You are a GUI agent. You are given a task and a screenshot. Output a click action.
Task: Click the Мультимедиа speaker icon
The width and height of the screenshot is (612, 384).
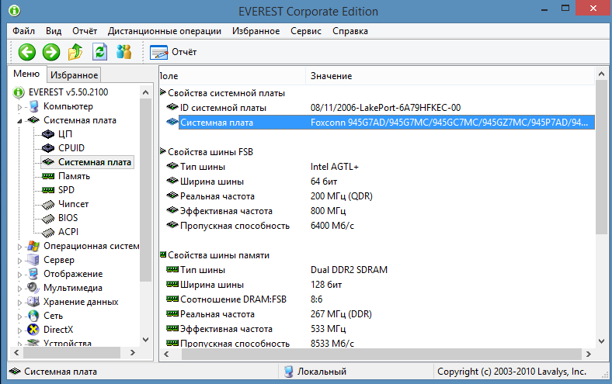[33, 288]
